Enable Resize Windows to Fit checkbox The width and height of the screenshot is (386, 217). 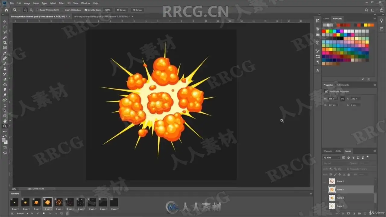click(38, 10)
